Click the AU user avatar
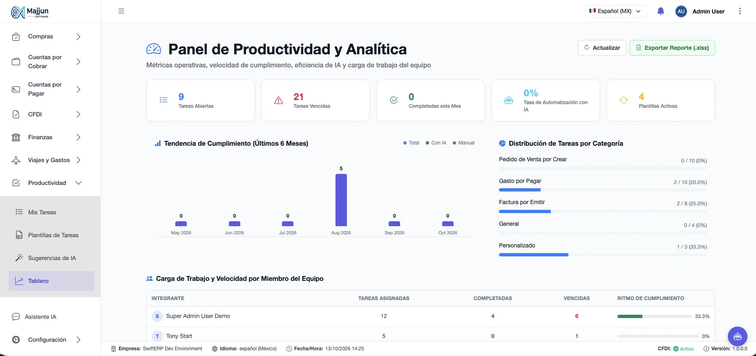 click(681, 11)
